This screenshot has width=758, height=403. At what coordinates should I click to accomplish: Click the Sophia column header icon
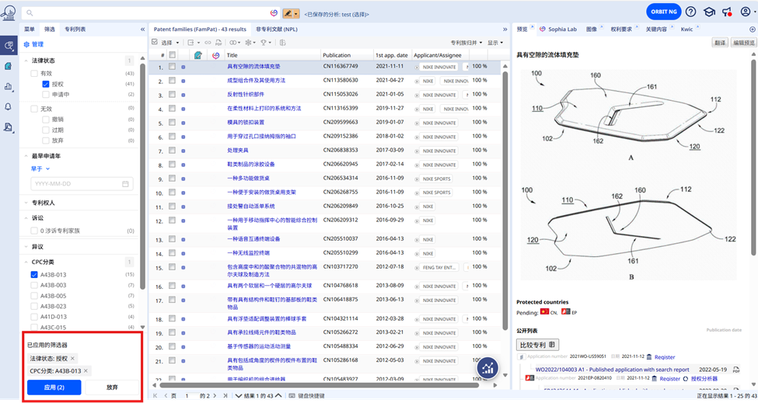point(215,55)
